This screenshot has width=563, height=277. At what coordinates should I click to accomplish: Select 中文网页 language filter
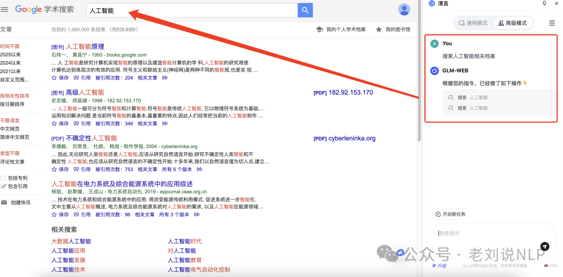point(10,129)
